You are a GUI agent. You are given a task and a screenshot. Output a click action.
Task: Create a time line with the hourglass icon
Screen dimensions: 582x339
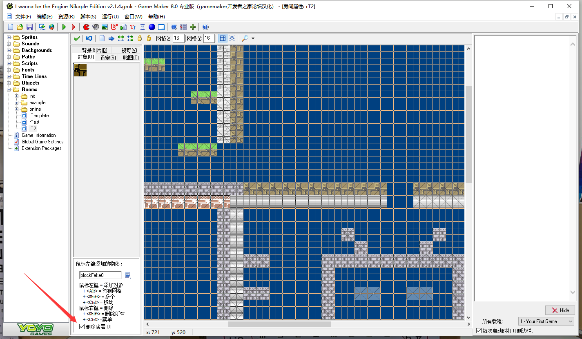coord(143,27)
